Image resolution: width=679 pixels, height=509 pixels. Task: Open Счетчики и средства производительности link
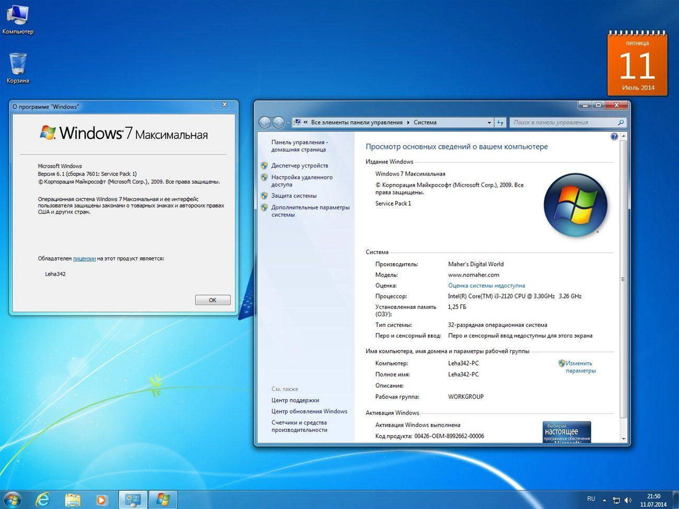click(299, 426)
